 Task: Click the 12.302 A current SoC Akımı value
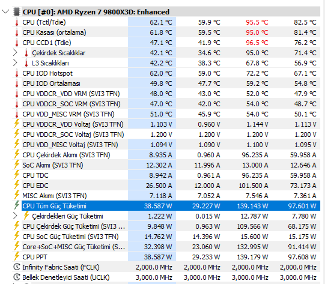pyautogui.click(x=159, y=165)
